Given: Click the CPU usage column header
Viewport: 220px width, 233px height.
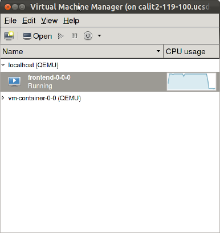Looking at the screenshot, I should [192, 51].
